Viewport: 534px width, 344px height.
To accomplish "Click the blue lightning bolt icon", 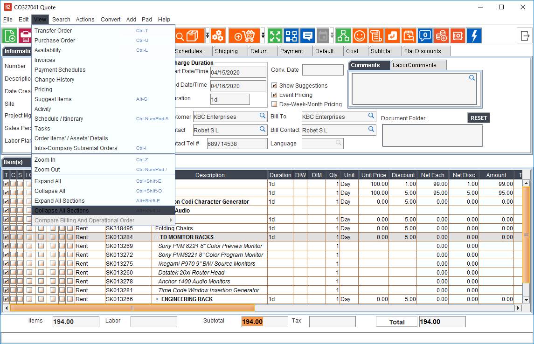I will (474, 36).
